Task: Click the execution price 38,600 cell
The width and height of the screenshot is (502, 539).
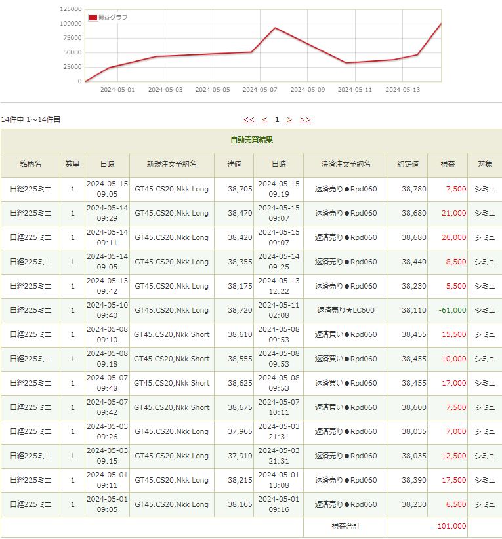Action: click(x=408, y=407)
